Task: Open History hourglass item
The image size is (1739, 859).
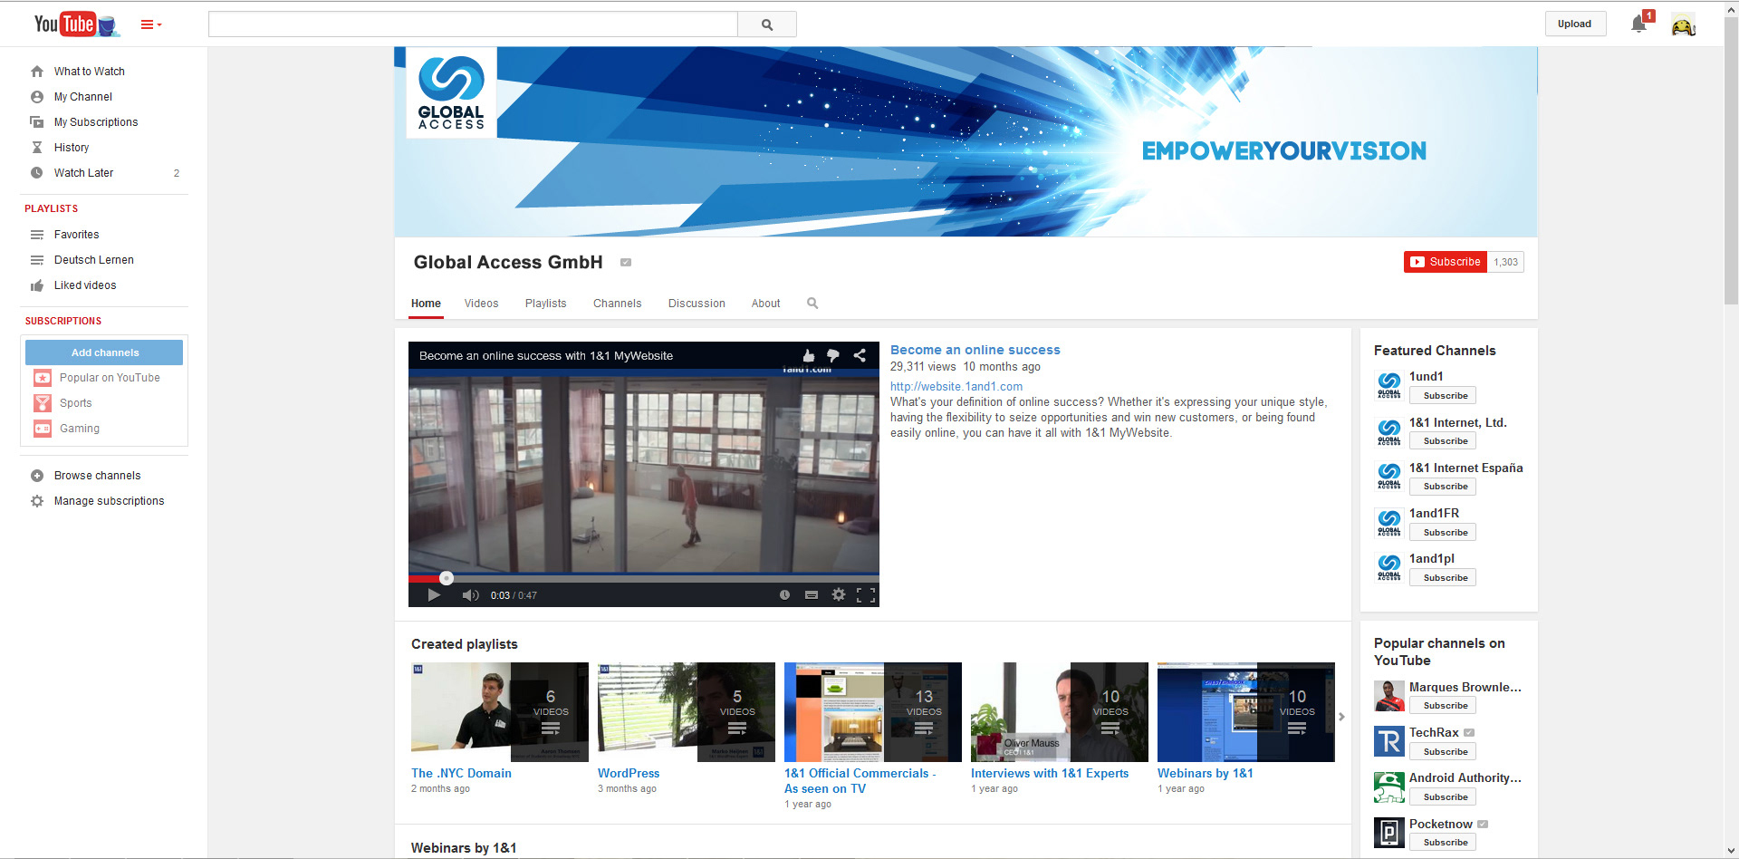Action: pyautogui.click(x=37, y=148)
